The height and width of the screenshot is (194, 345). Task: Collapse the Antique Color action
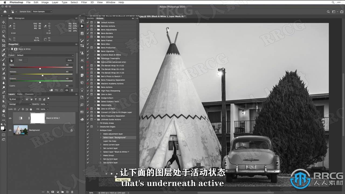point(98,130)
